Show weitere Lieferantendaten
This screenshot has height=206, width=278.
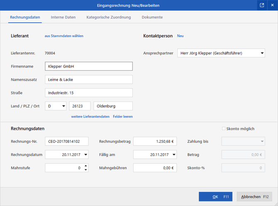[x=90, y=117]
